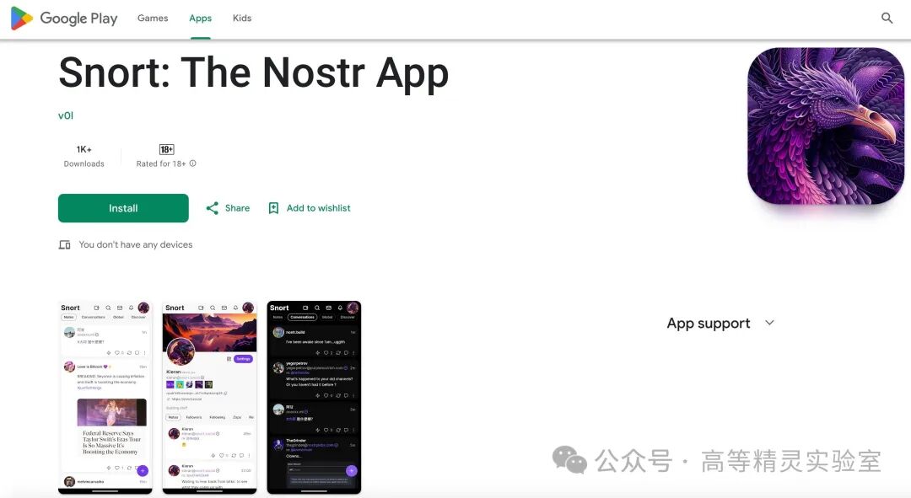Click the chevron next to App support

[x=769, y=323]
